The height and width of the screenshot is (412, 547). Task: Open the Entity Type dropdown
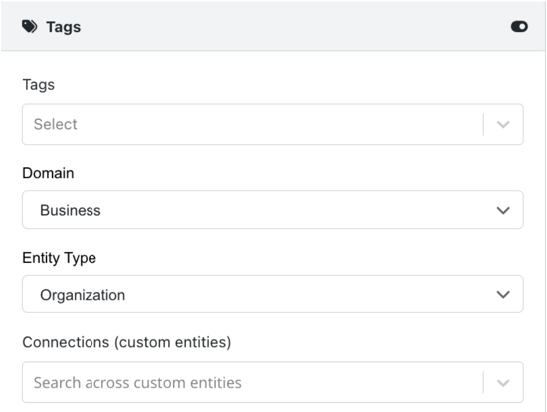273,294
